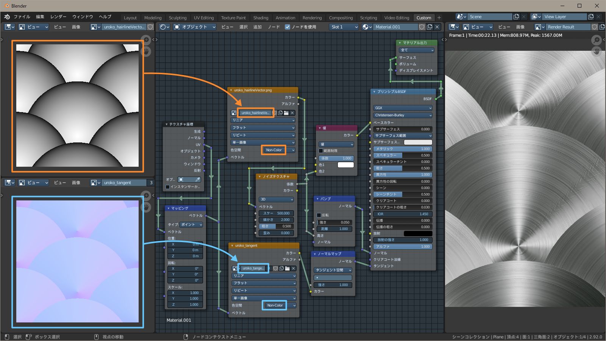Click new material copy icon beside Material.001

(x=430, y=27)
